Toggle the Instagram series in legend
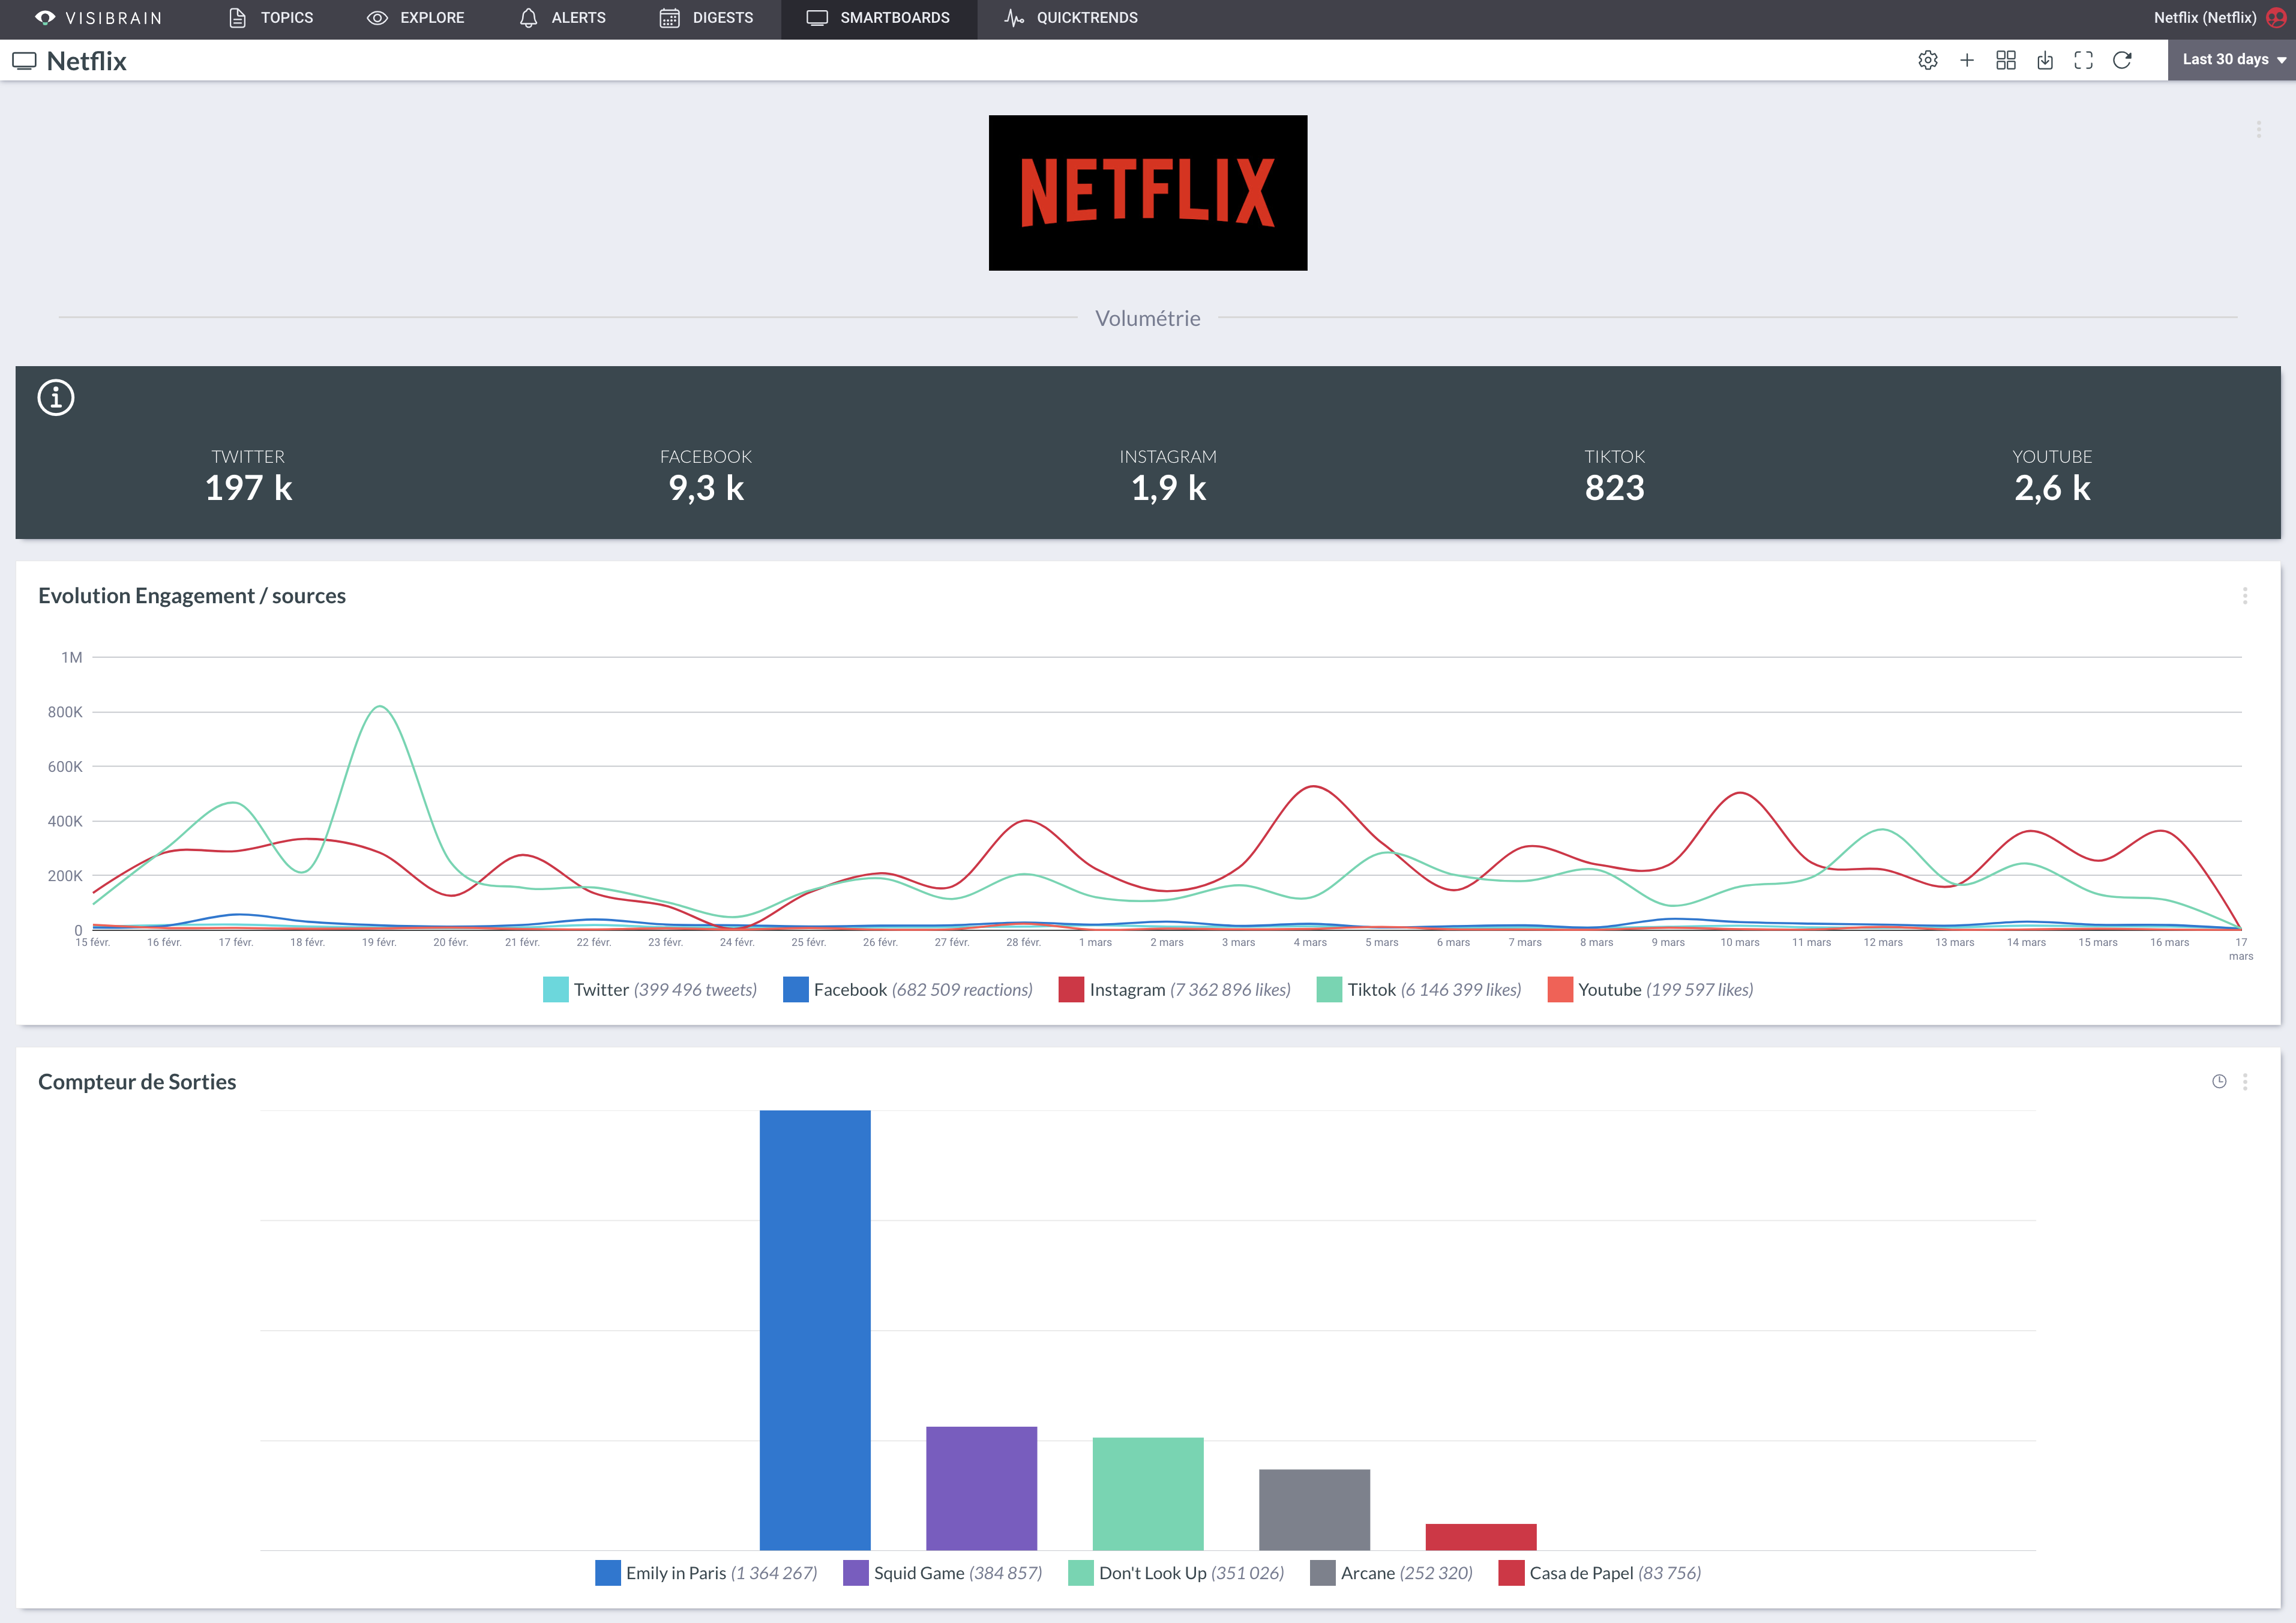Image resolution: width=2296 pixels, height=1623 pixels. (1175, 989)
